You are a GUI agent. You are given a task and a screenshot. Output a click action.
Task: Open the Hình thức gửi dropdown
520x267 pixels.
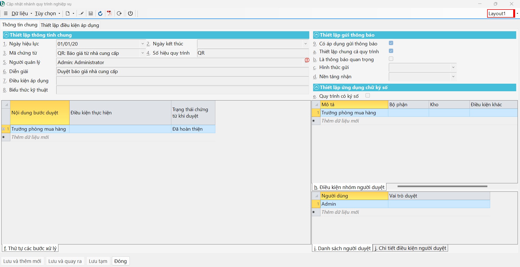[453, 67]
